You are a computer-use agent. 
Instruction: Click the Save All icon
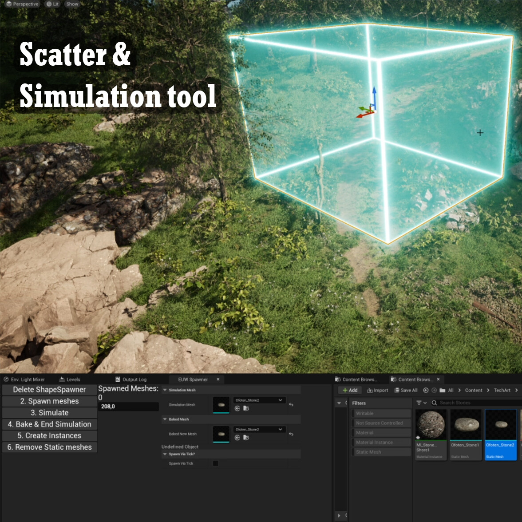396,390
